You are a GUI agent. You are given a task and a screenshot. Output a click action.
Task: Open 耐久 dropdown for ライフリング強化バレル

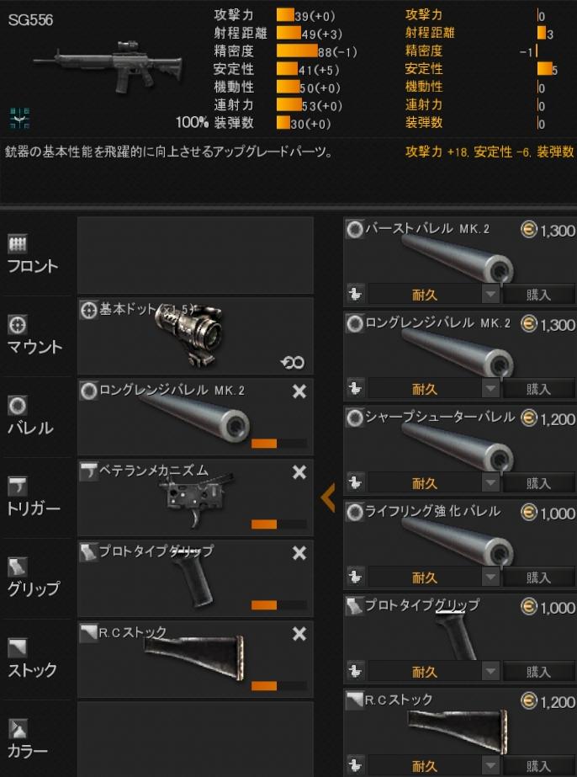(x=491, y=577)
